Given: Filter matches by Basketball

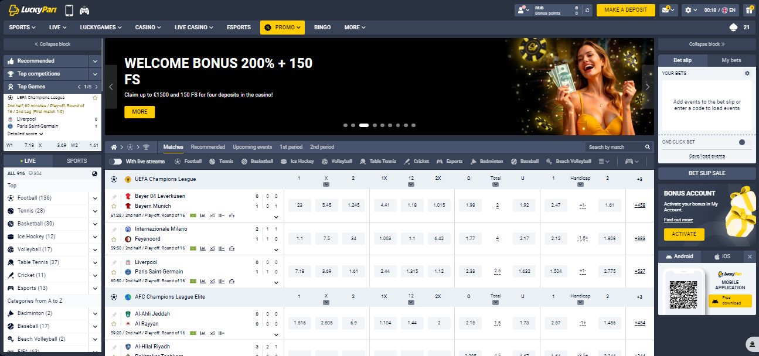Looking at the screenshot, I should coord(257,161).
